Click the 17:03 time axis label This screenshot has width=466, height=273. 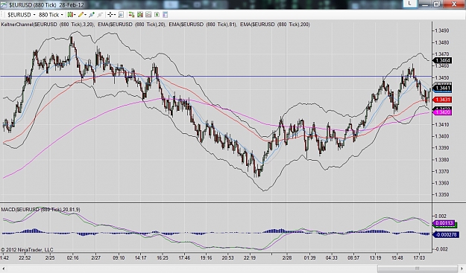(419, 258)
